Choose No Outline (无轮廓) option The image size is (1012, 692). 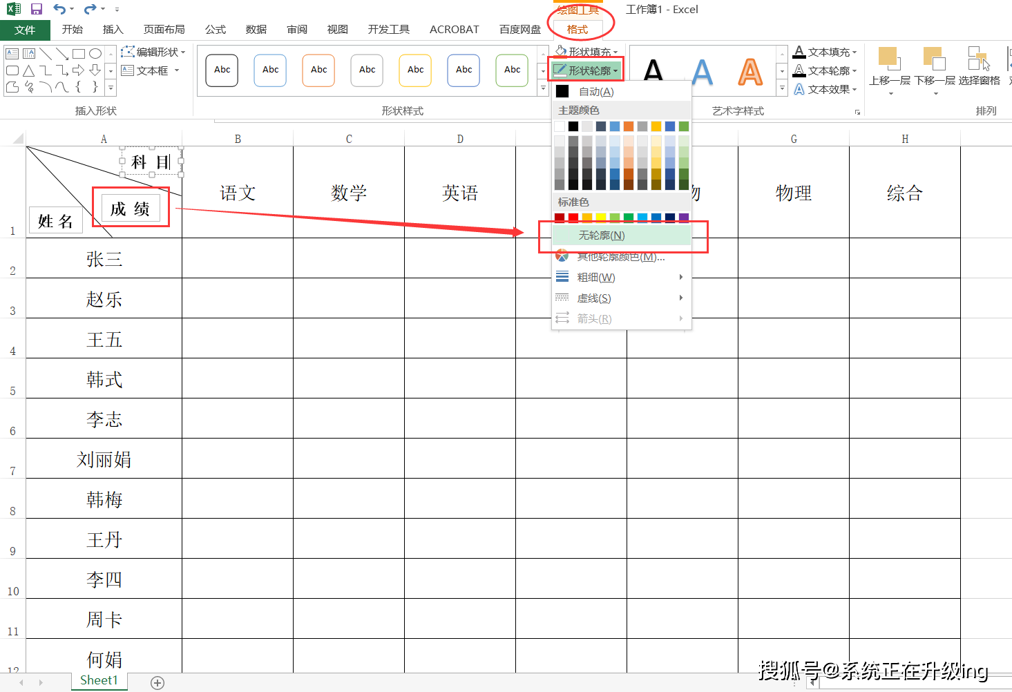pos(621,236)
